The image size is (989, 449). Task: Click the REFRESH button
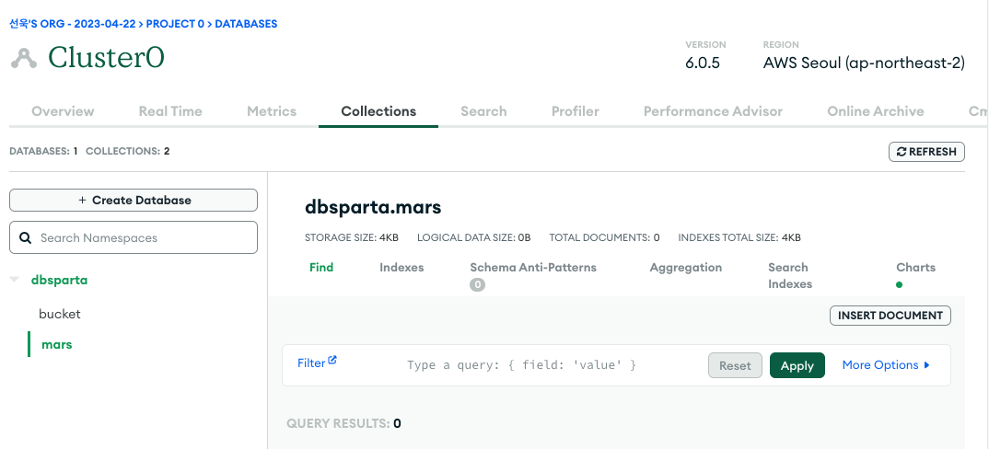tap(926, 152)
